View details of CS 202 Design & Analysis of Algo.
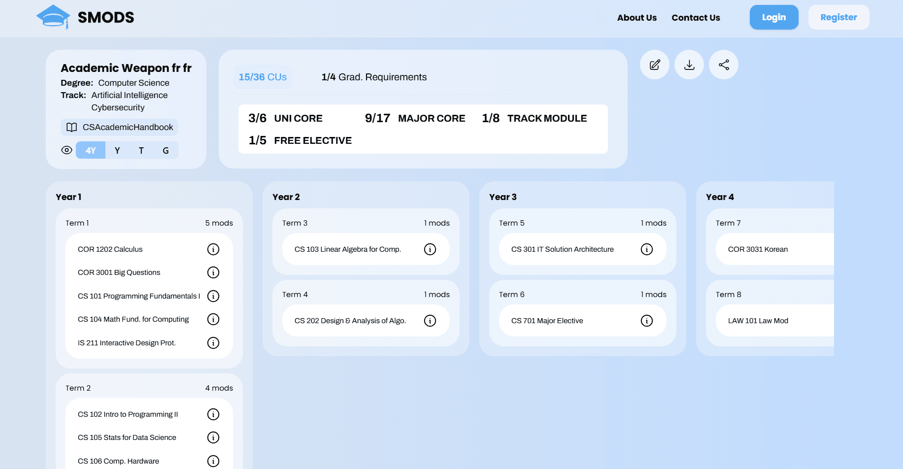The height and width of the screenshot is (469, 903). pyautogui.click(x=430, y=321)
